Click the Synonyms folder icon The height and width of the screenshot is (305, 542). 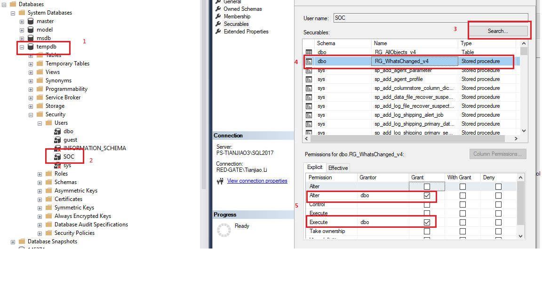pyautogui.click(x=40, y=80)
